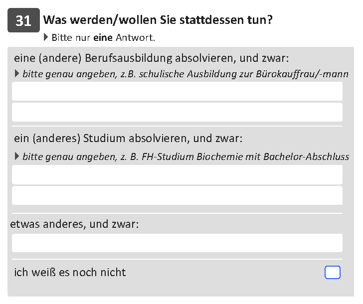Screen dimensions: 363x304
Task: Click the "etwas anderes, und zwar:" label
Action: 74,224
